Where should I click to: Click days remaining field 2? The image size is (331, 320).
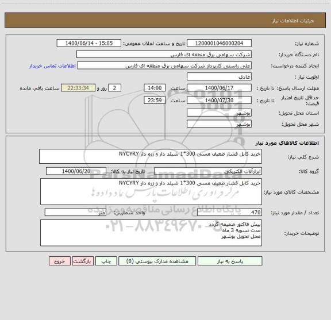point(114,88)
